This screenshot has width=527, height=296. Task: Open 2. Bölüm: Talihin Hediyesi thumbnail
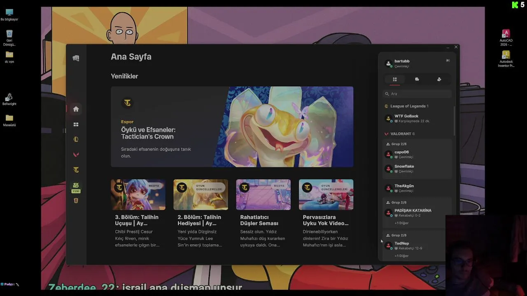pyautogui.click(x=201, y=194)
